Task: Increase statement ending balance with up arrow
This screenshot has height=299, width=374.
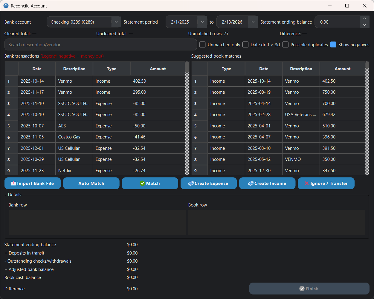Action: pyautogui.click(x=364, y=19)
